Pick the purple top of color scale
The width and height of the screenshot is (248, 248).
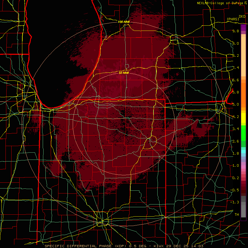tap(243, 28)
